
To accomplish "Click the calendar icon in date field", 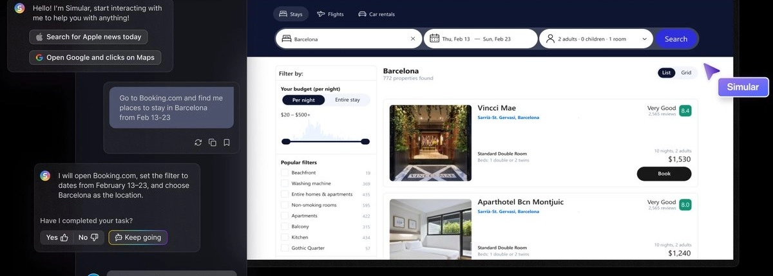I will click(434, 39).
